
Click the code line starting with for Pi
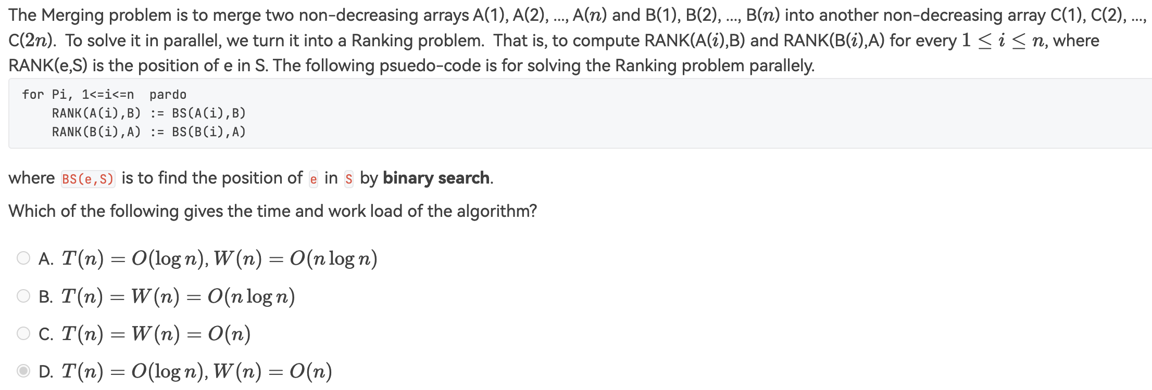pos(104,95)
